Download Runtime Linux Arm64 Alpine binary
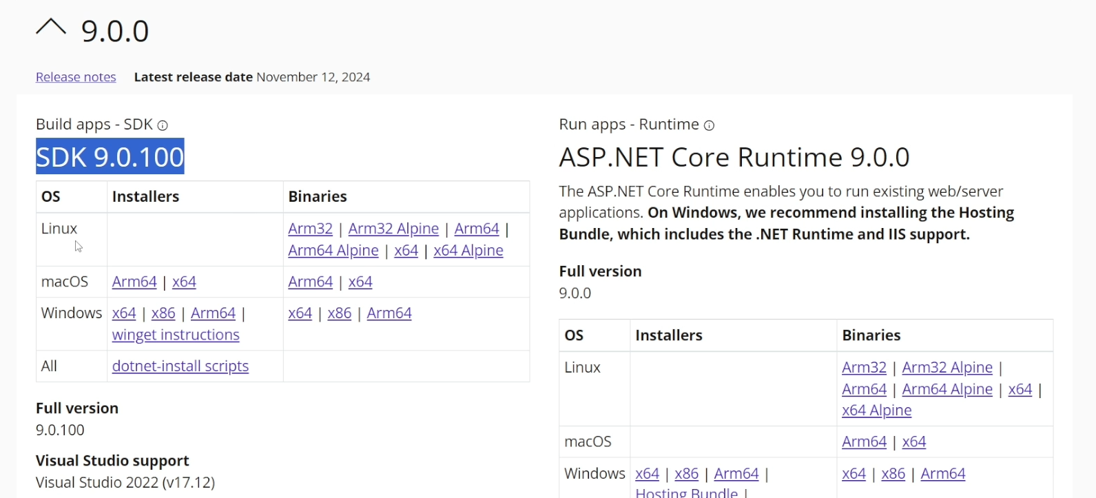The height and width of the screenshot is (498, 1096). (x=947, y=389)
